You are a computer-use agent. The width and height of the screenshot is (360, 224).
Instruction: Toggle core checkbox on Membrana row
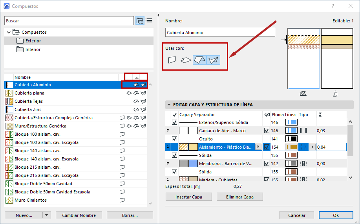pos(267,164)
